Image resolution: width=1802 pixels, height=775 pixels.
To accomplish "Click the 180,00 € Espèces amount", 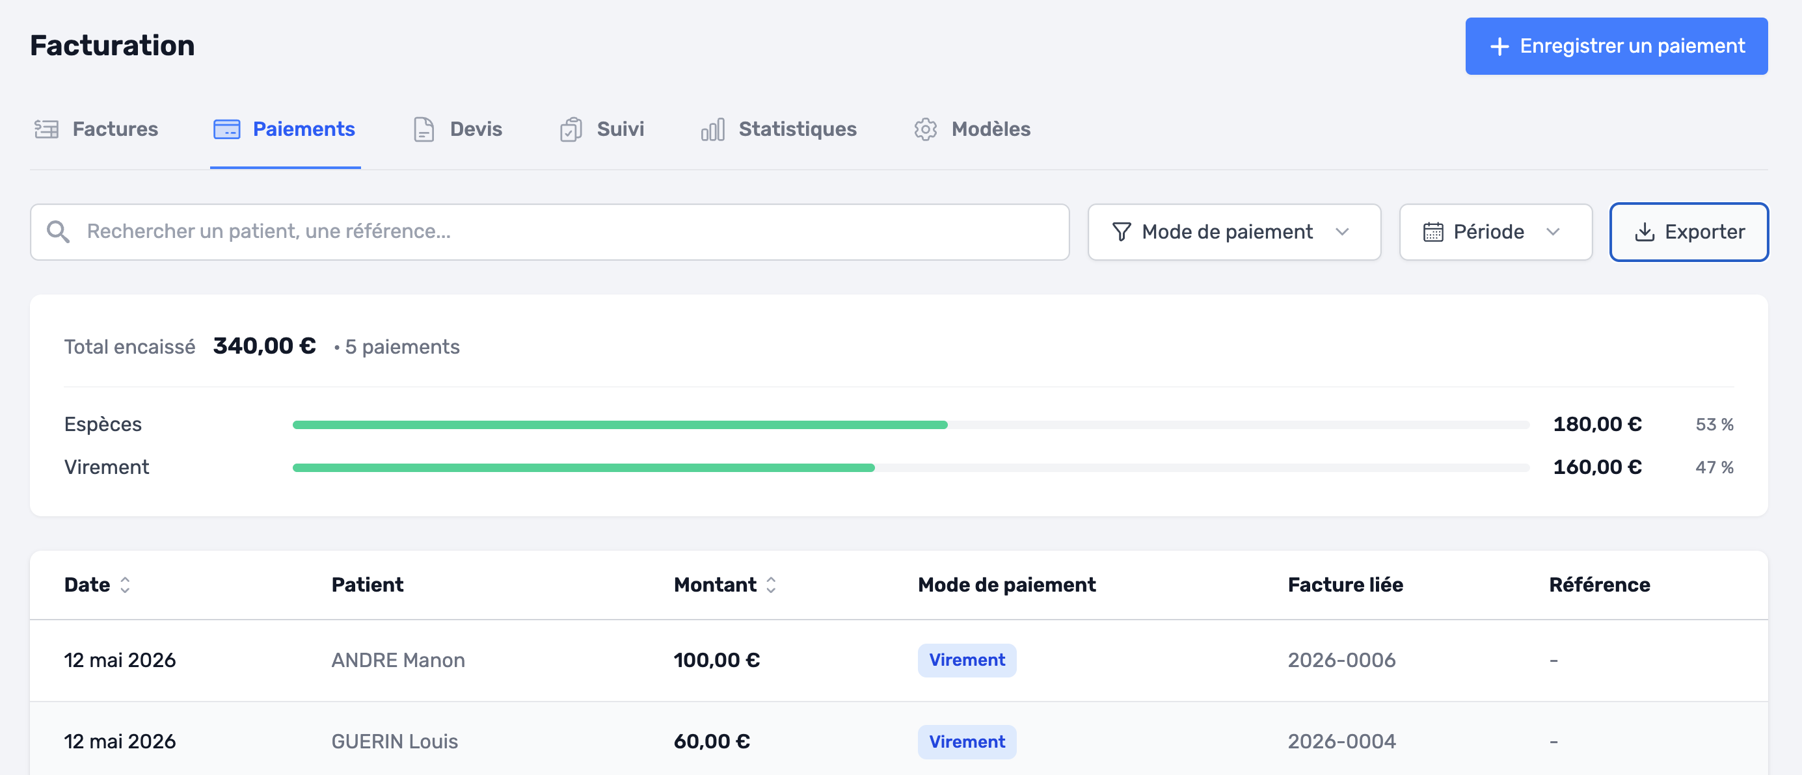I will [1597, 424].
